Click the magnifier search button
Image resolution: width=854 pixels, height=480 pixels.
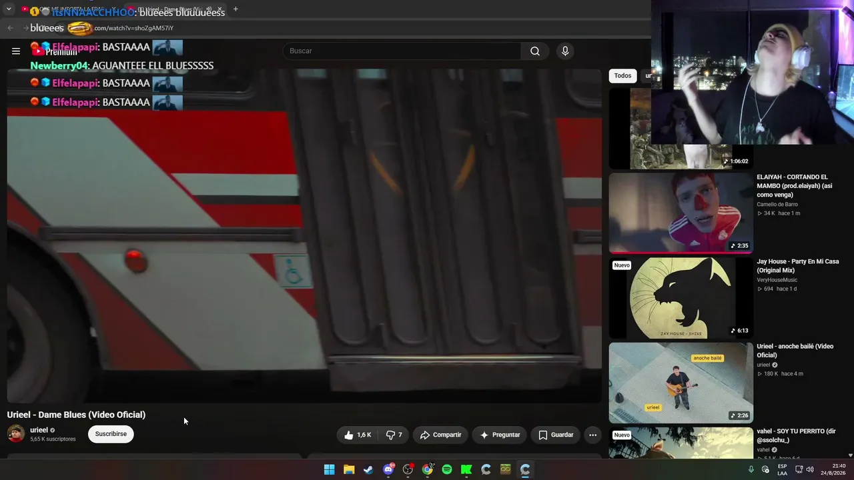[x=535, y=51]
